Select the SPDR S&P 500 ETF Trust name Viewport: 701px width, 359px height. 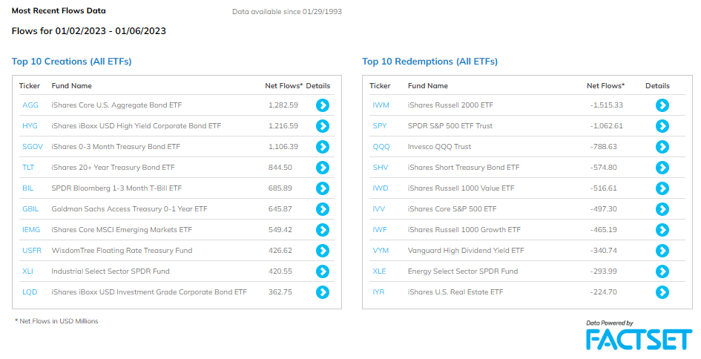[x=450, y=126]
